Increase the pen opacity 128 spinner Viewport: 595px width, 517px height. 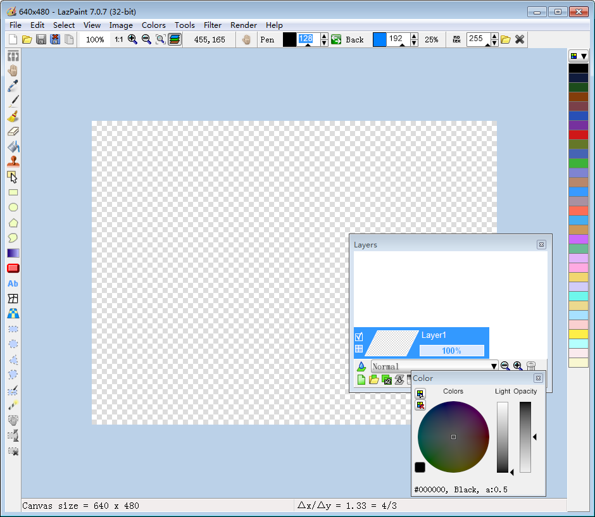324,37
